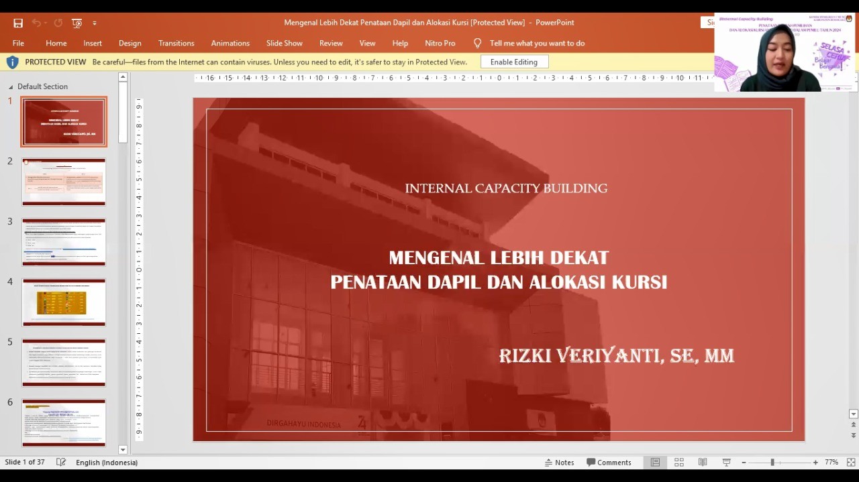Select slide 4 thumbnail

64,302
